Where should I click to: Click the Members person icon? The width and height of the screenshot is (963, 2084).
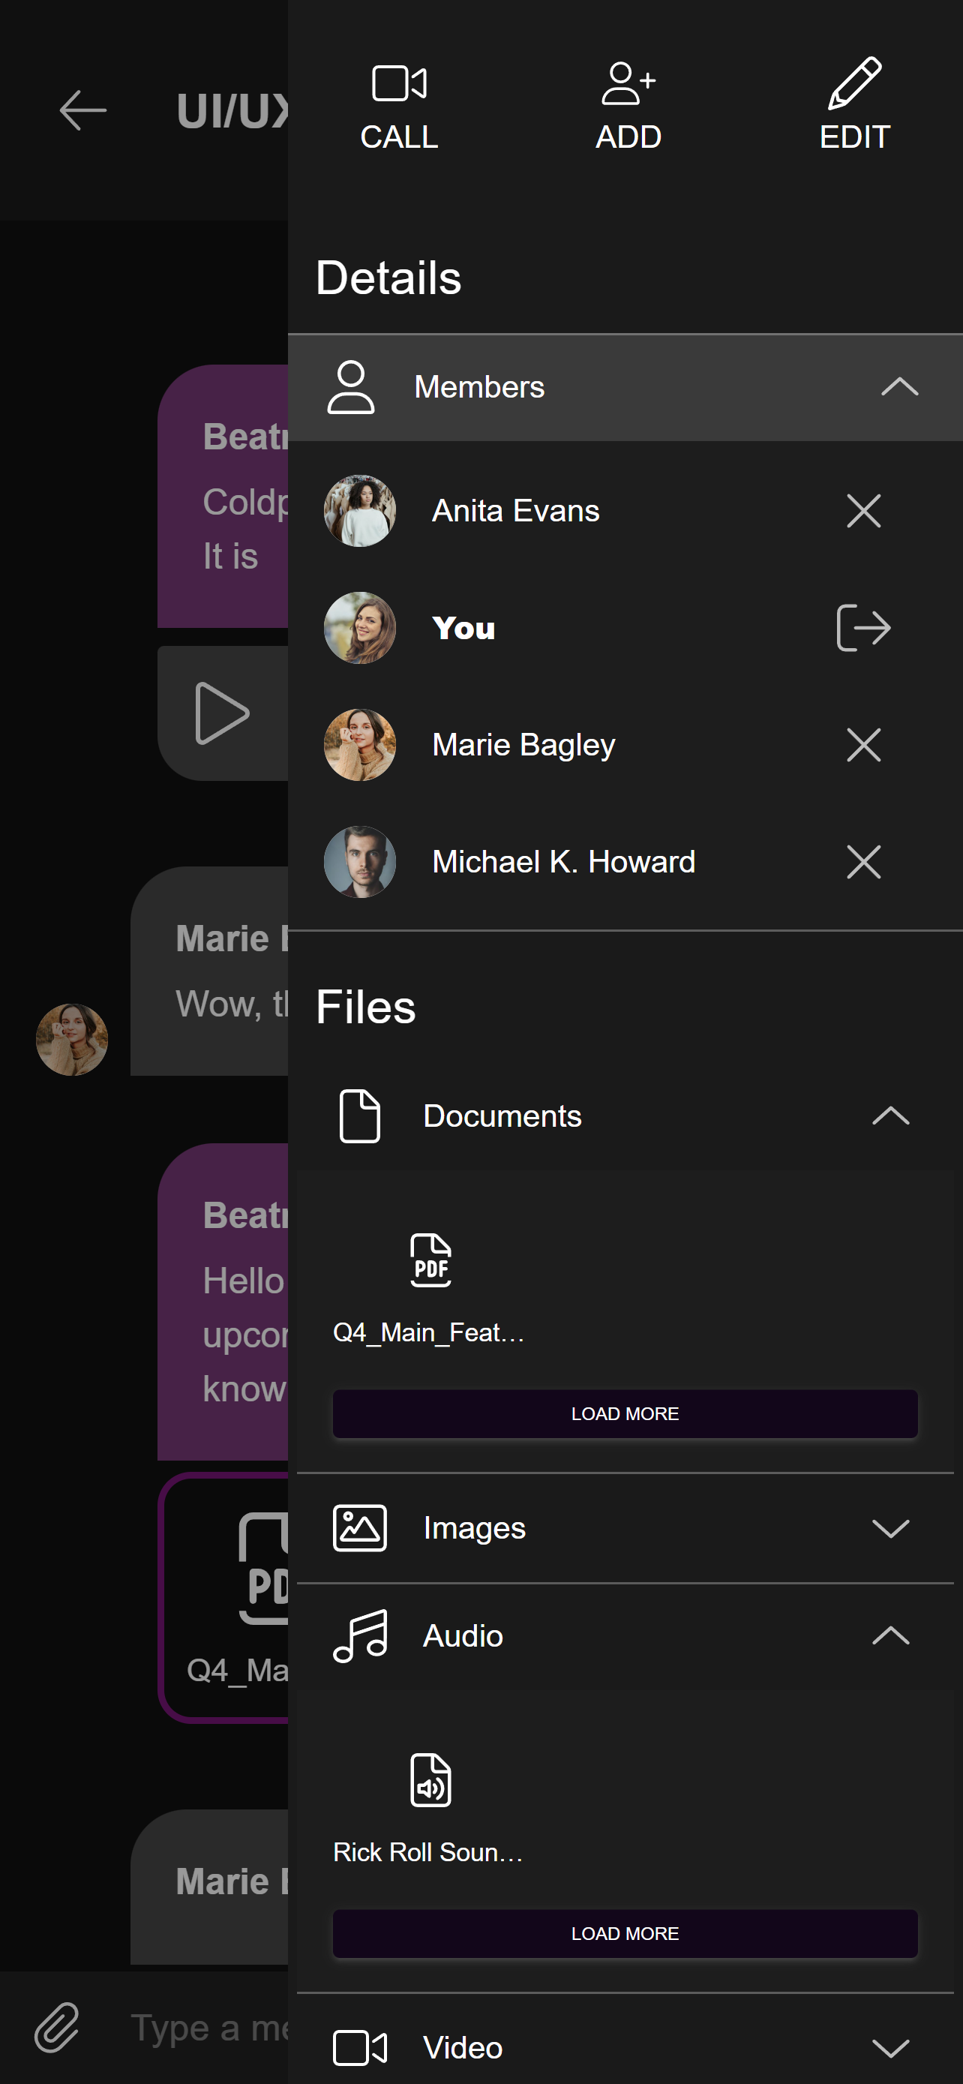(x=351, y=388)
